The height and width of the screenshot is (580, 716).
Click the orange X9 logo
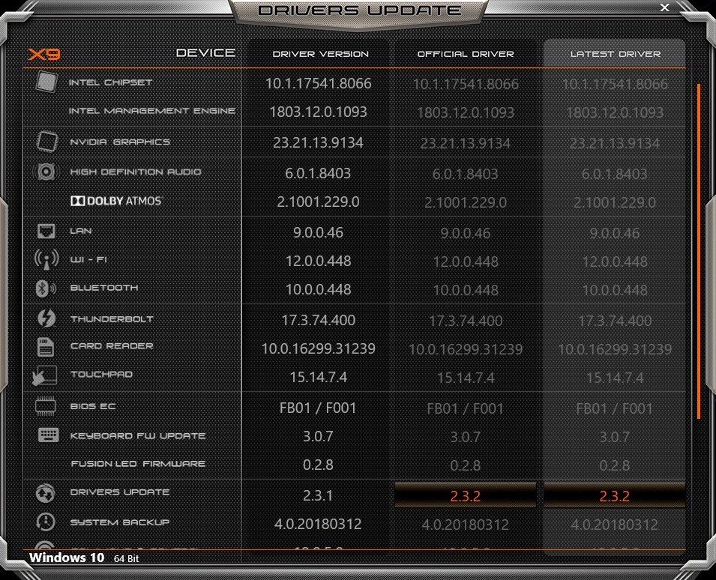(x=43, y=54)
